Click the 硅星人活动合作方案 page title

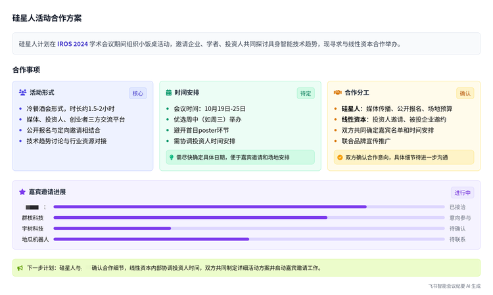click(x=47, y=18)
